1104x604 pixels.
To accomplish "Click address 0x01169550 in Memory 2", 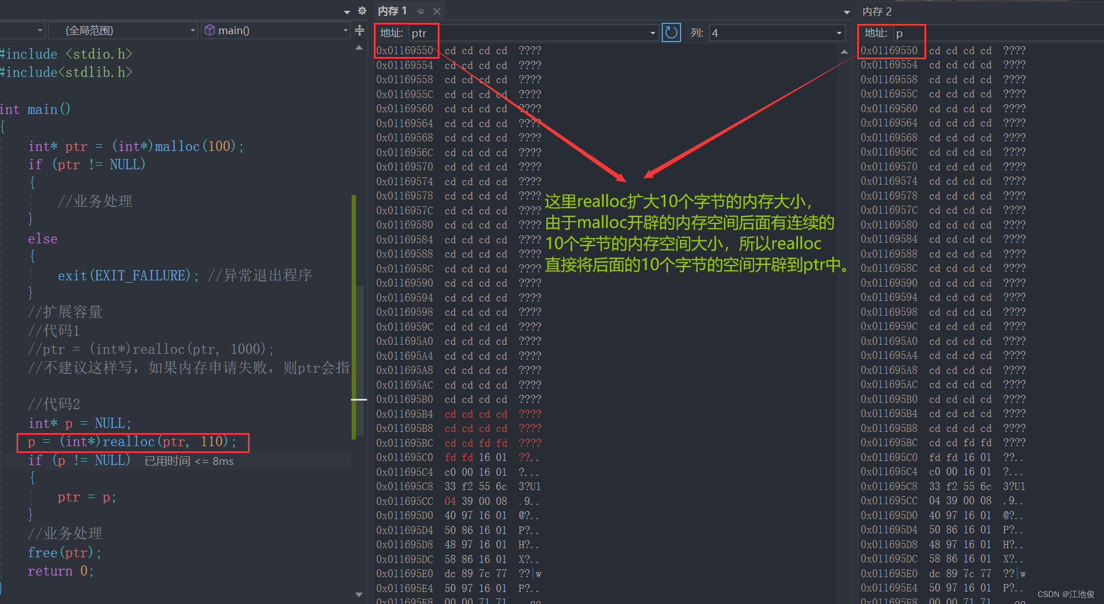I will click(889, 51).
